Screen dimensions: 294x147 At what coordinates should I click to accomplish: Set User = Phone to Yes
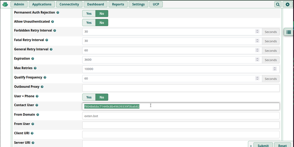coord(89,97)
